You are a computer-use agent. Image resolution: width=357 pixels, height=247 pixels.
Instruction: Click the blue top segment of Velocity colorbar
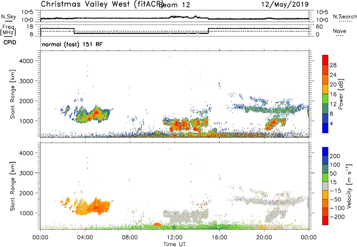tap(325, 152)
